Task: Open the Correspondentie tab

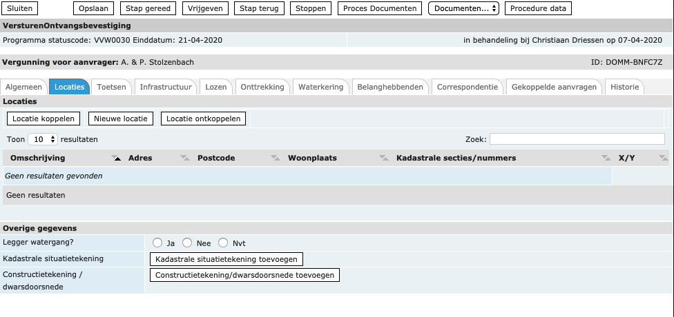Action: pyautogui.click(x=467, y=88)
